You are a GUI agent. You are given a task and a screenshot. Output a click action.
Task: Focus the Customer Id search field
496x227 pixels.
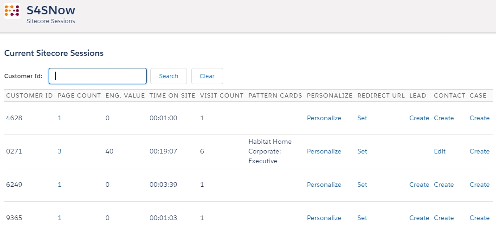pos(97,76)
